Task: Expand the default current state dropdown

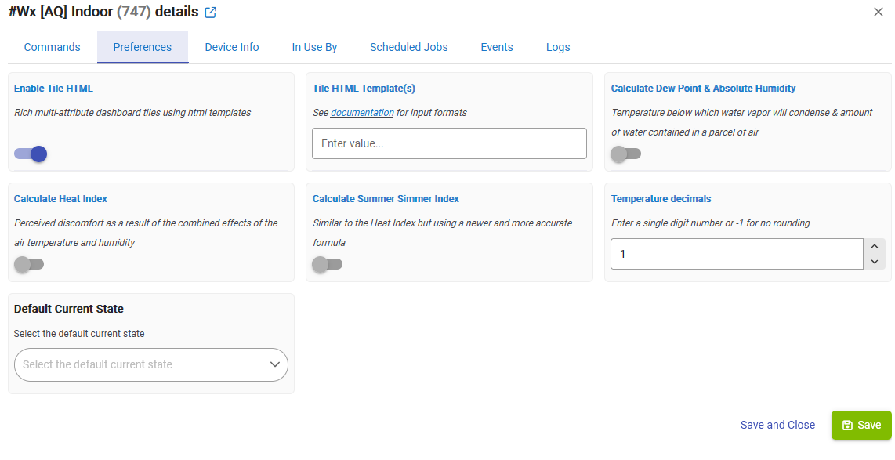Action: pos(151,364)
